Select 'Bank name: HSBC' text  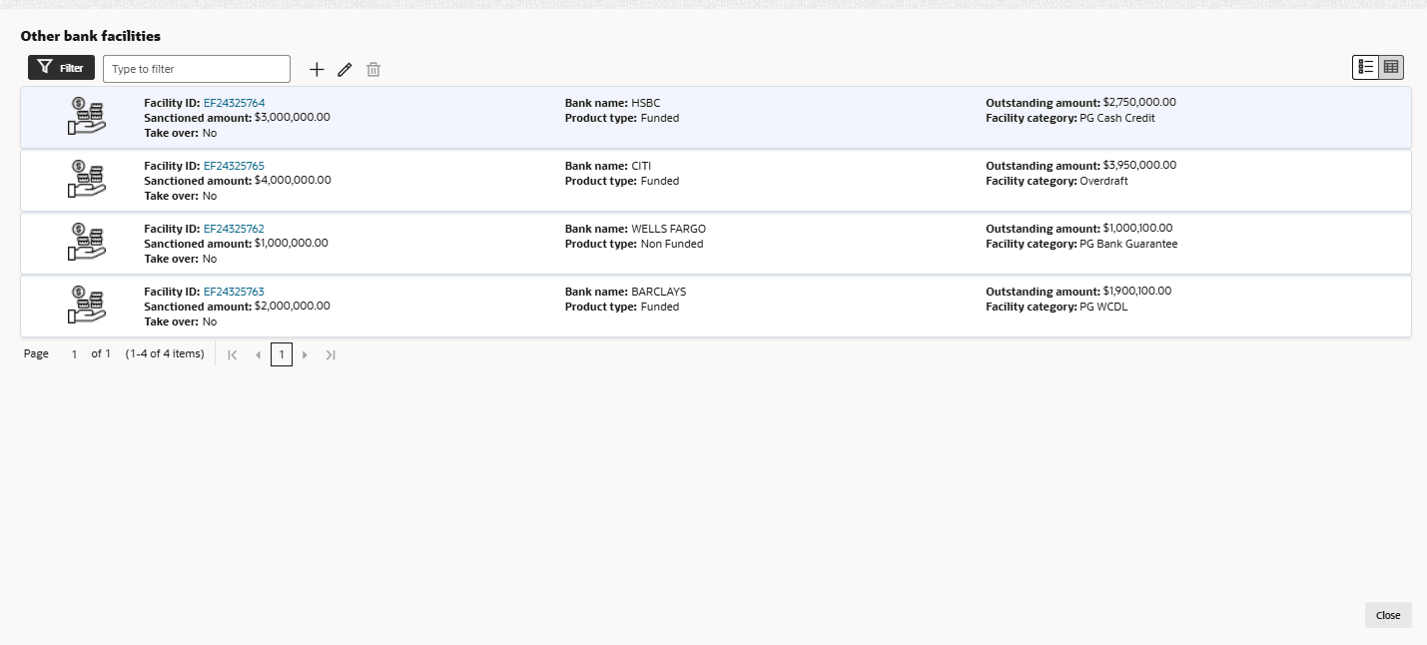[x=612, y=103]
